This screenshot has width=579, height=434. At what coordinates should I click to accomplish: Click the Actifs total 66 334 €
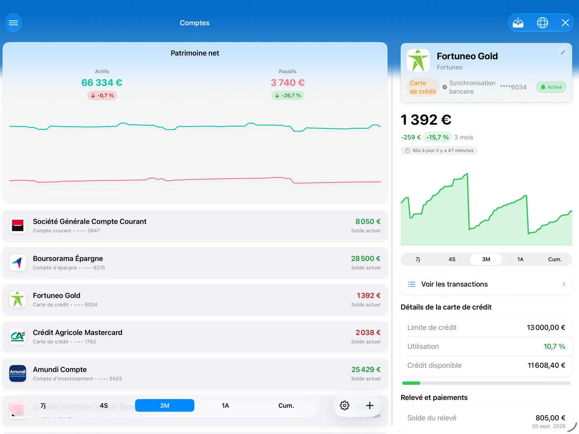[102, 83]
